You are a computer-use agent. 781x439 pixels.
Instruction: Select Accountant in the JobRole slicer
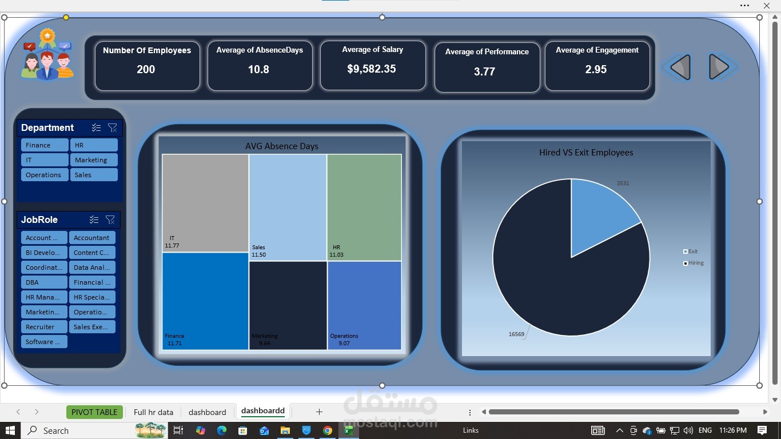pos(92,238)
